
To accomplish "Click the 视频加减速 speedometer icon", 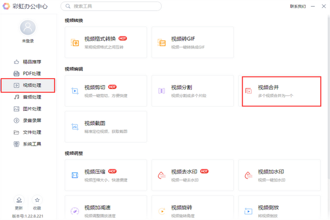I will click(x=75, y=211).
